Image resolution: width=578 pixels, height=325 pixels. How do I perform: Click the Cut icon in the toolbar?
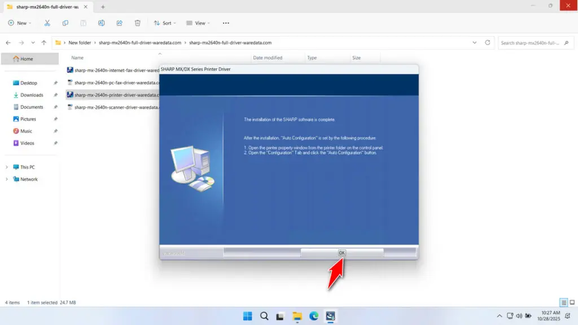pos(47,23)
